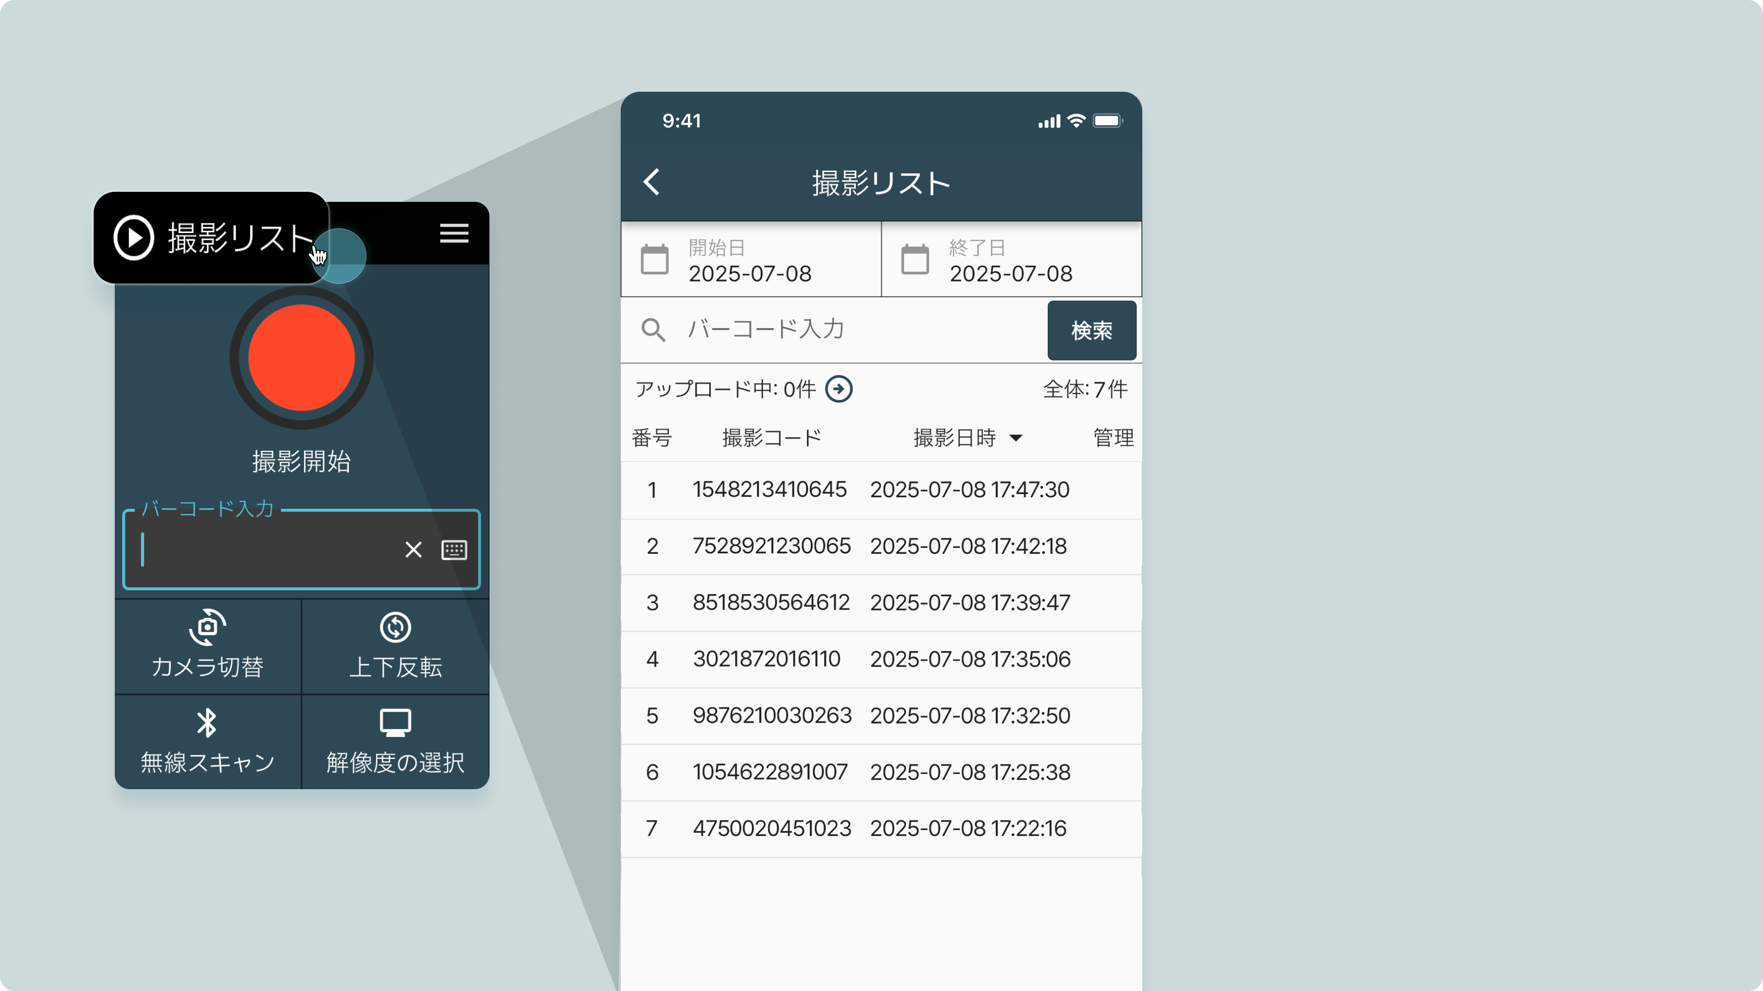1763x991 pixels.
Task: Select row 4 code 3021872016110
Action: [767, 659]
